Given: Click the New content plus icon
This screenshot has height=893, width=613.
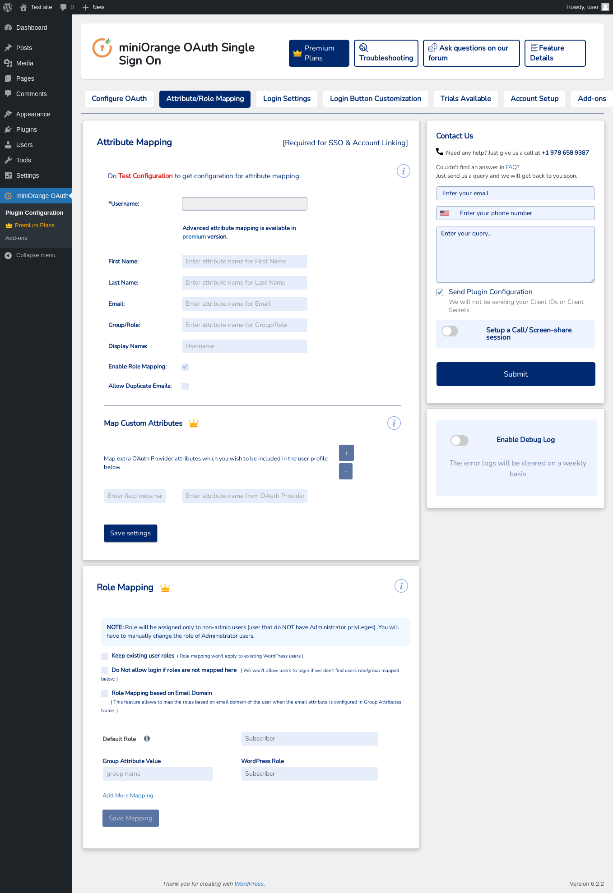Looking at the screenshot, I should (85, 7).
